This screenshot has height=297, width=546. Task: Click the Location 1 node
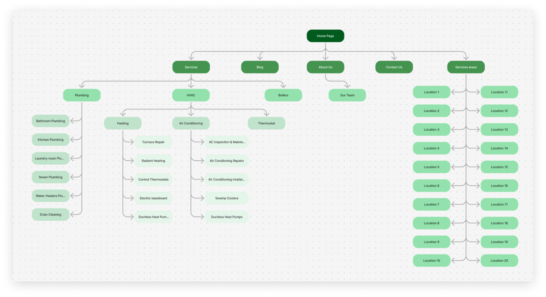(x=431, y=92)
